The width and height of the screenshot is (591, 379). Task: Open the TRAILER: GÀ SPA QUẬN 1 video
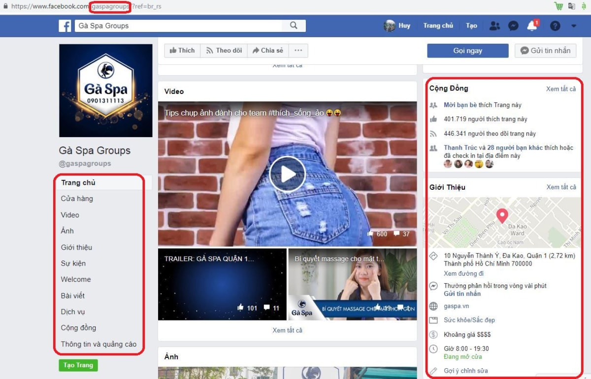(x=222, y=284)
